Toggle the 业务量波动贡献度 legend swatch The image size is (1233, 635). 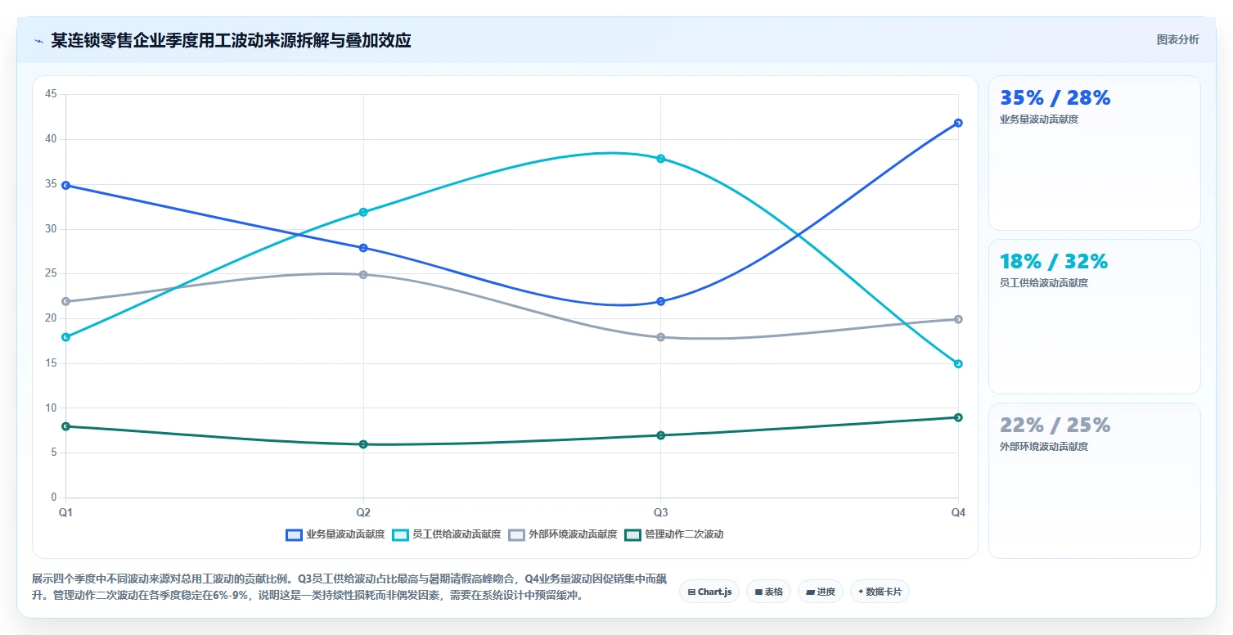pyautogui.click(x=294, y=534)
